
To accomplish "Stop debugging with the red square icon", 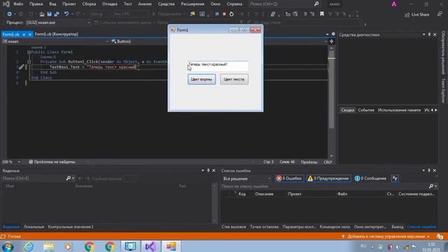I will pyautogui.click(x=224, y=14).
